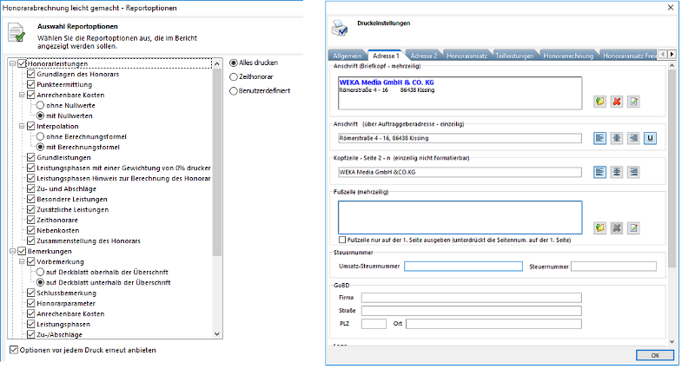Select auf Deckblatt oberhalb der Überschrift

(x=40, y=272)
